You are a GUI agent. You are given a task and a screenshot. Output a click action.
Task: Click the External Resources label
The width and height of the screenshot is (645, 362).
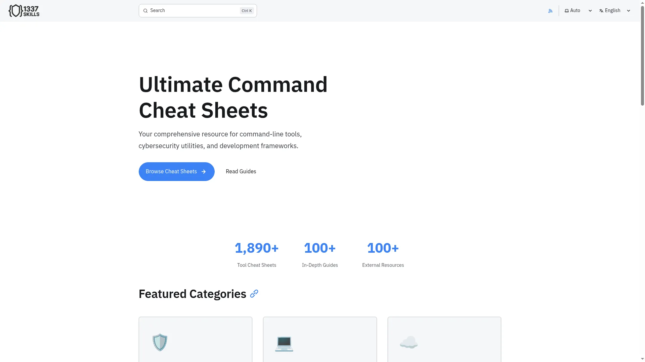pos(383,265)
